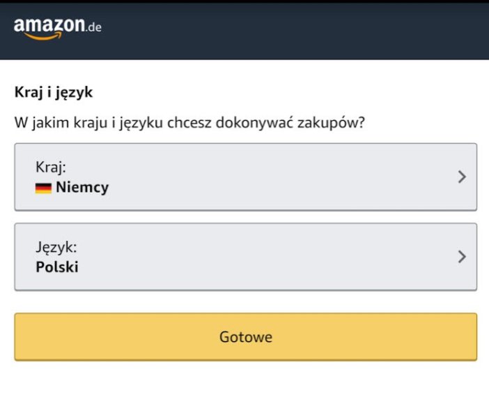This screenshot has width=489, height=397.
Task: Click the chevron arrow in Kraj row
Action: [462, 177]
